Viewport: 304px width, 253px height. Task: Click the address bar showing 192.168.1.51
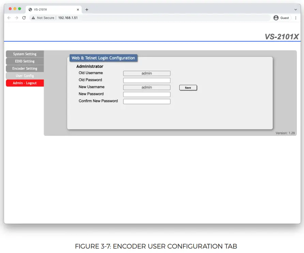[150, 18]
